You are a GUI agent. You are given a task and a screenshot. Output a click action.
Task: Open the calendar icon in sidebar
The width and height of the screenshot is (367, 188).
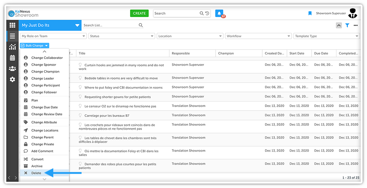click(x=12, y=58)
